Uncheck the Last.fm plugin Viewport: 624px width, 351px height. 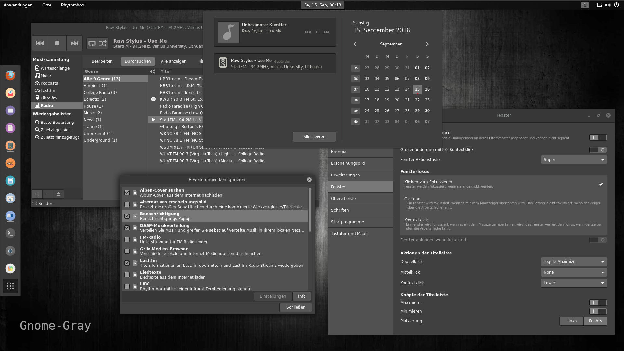(127, 263)
